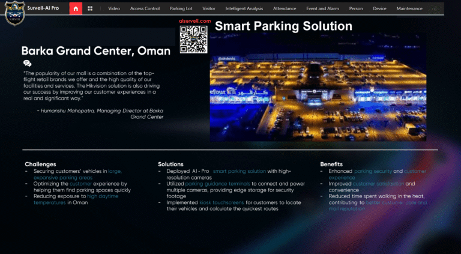This screenshot has width=461, height=254.
Task: Open the grid apps menu icon
Action: (x=90, y=8)
